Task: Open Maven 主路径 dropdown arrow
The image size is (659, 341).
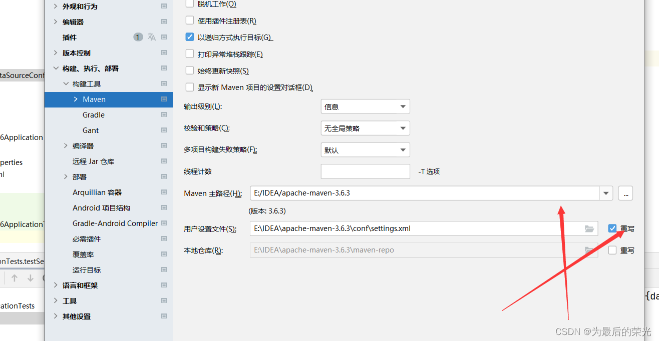Action: 606,193
